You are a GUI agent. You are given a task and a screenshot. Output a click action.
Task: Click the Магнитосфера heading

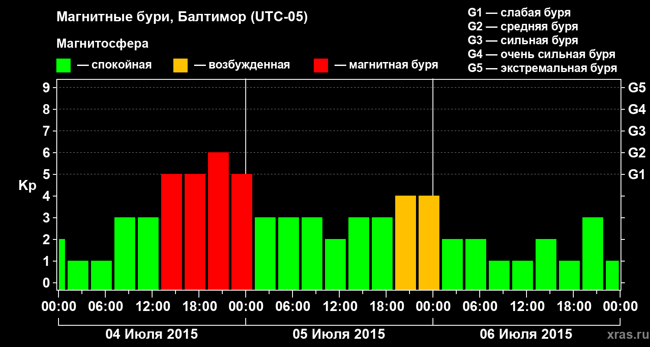103,44
